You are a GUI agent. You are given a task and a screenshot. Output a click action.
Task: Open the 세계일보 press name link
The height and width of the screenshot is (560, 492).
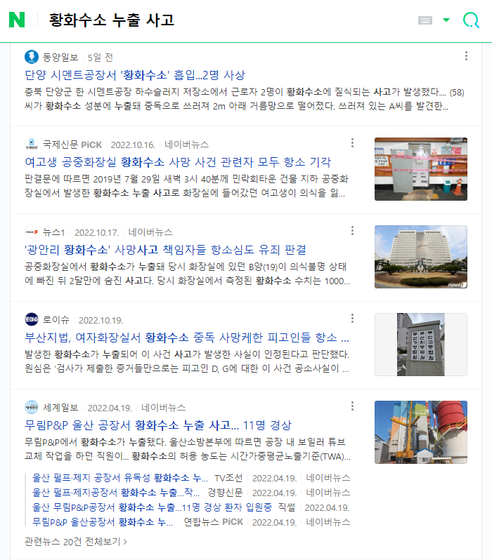click(x=60, y=408)
